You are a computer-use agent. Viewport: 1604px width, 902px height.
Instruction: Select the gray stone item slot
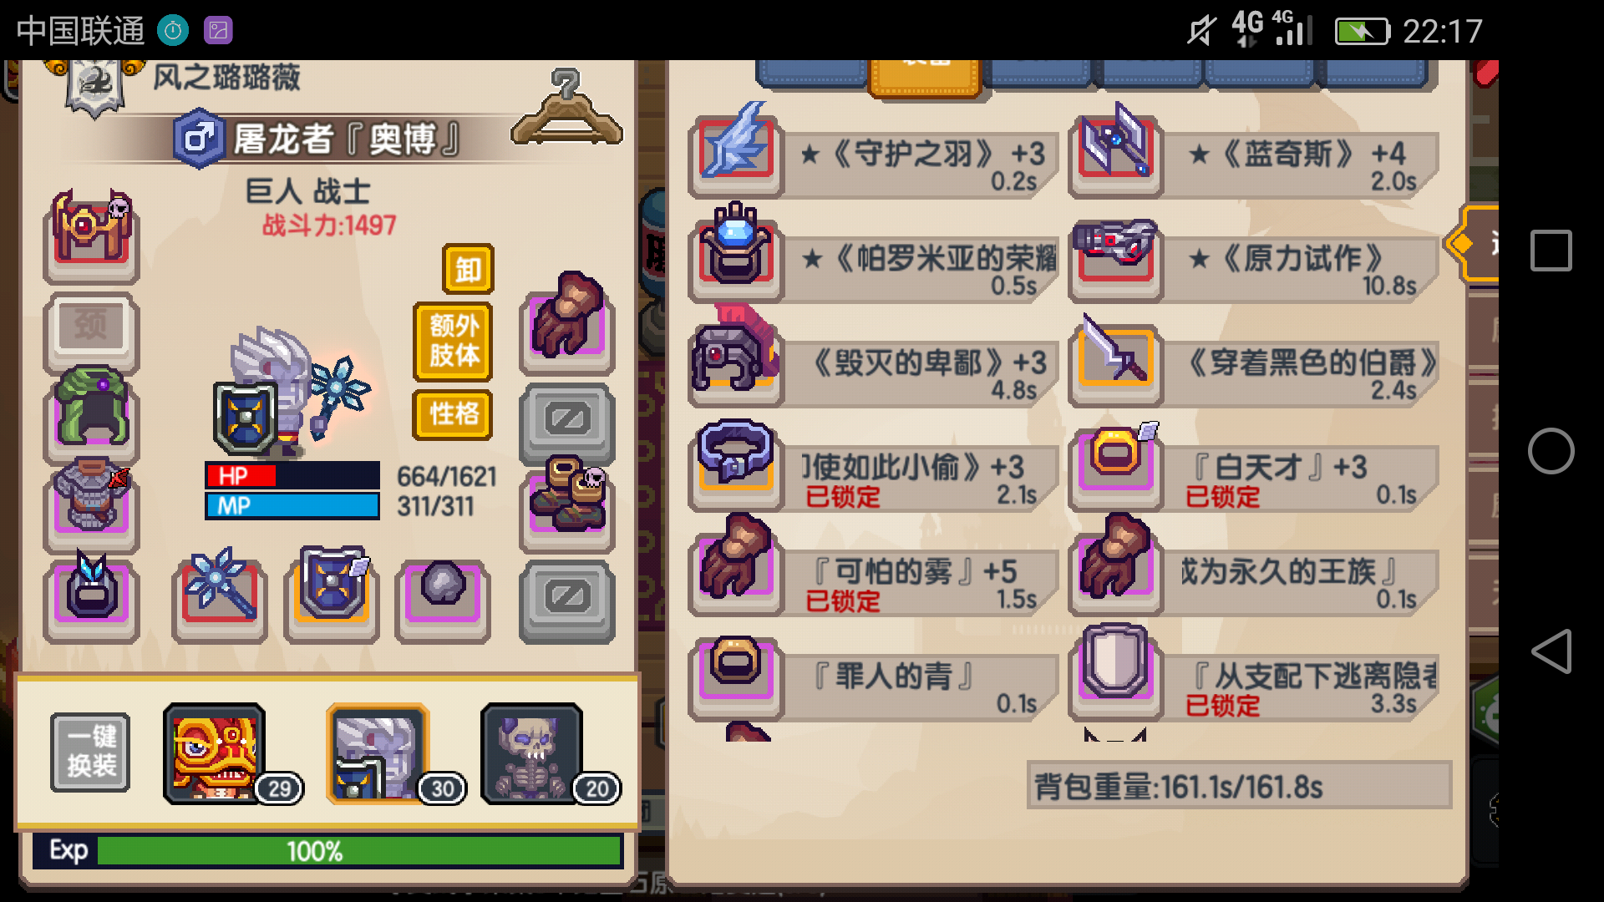[x=443, y=591]
